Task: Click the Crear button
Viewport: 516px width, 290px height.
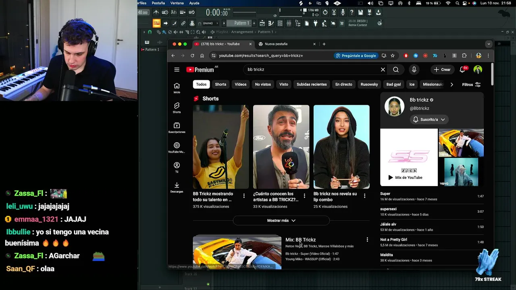Action: pos(442,70)
